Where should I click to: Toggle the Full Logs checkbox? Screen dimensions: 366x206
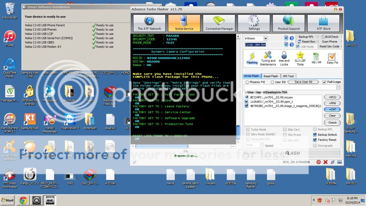[x=324, y=82]
